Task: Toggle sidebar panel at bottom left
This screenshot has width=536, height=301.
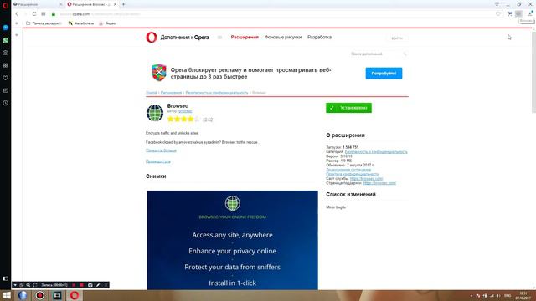Action: pos(6,278)
